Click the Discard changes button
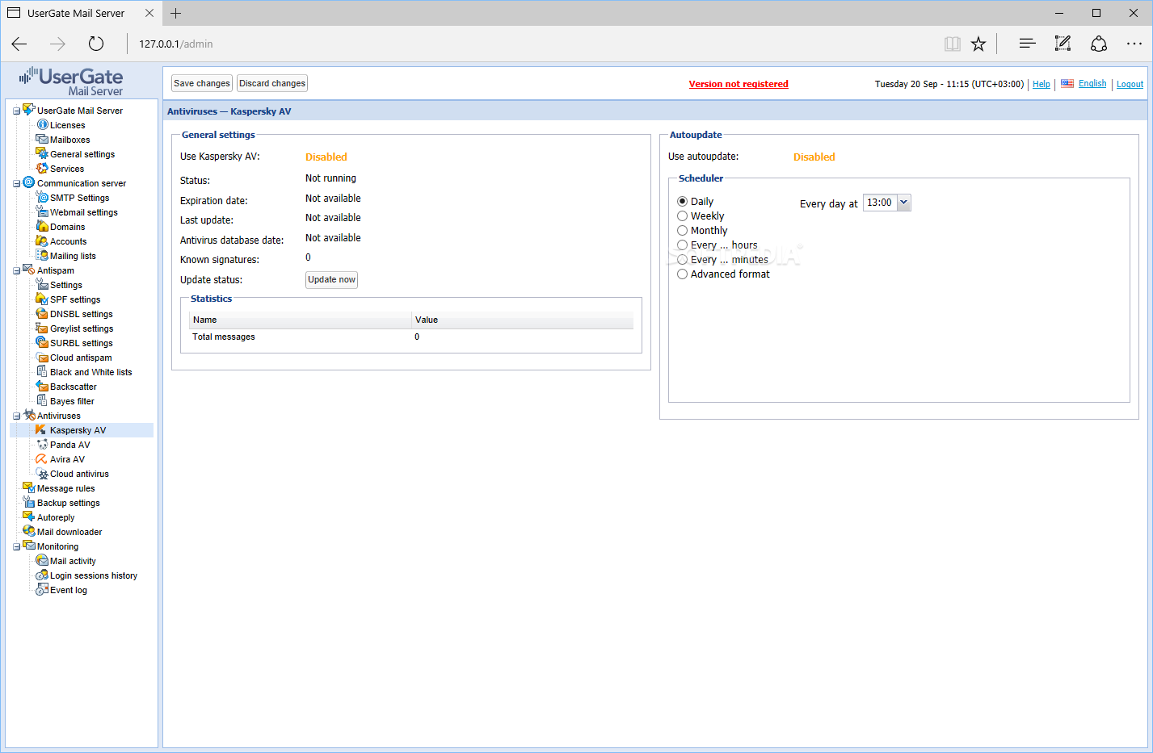Screen dimensions: 1153x753 coord(272,83)
